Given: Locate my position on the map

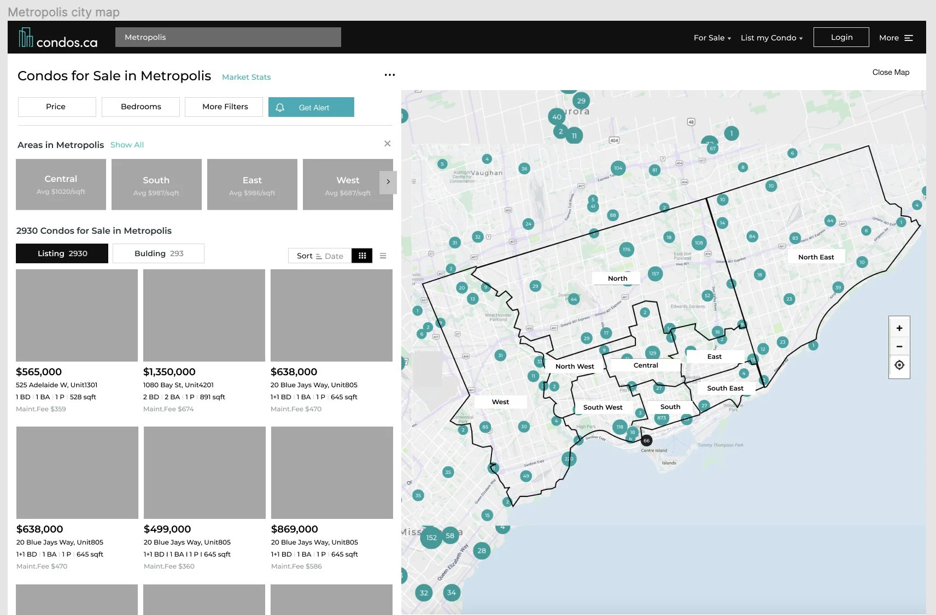Looking at the screenshot, I should click(x=899, y=365).
